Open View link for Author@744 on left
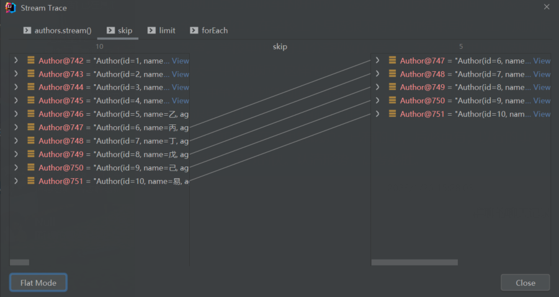The width and height of the screenshot is (559, 297). (181, 87)
